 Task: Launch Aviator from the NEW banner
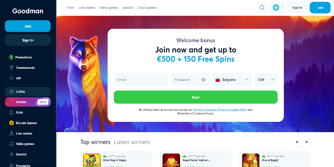[x=28, y=102]
